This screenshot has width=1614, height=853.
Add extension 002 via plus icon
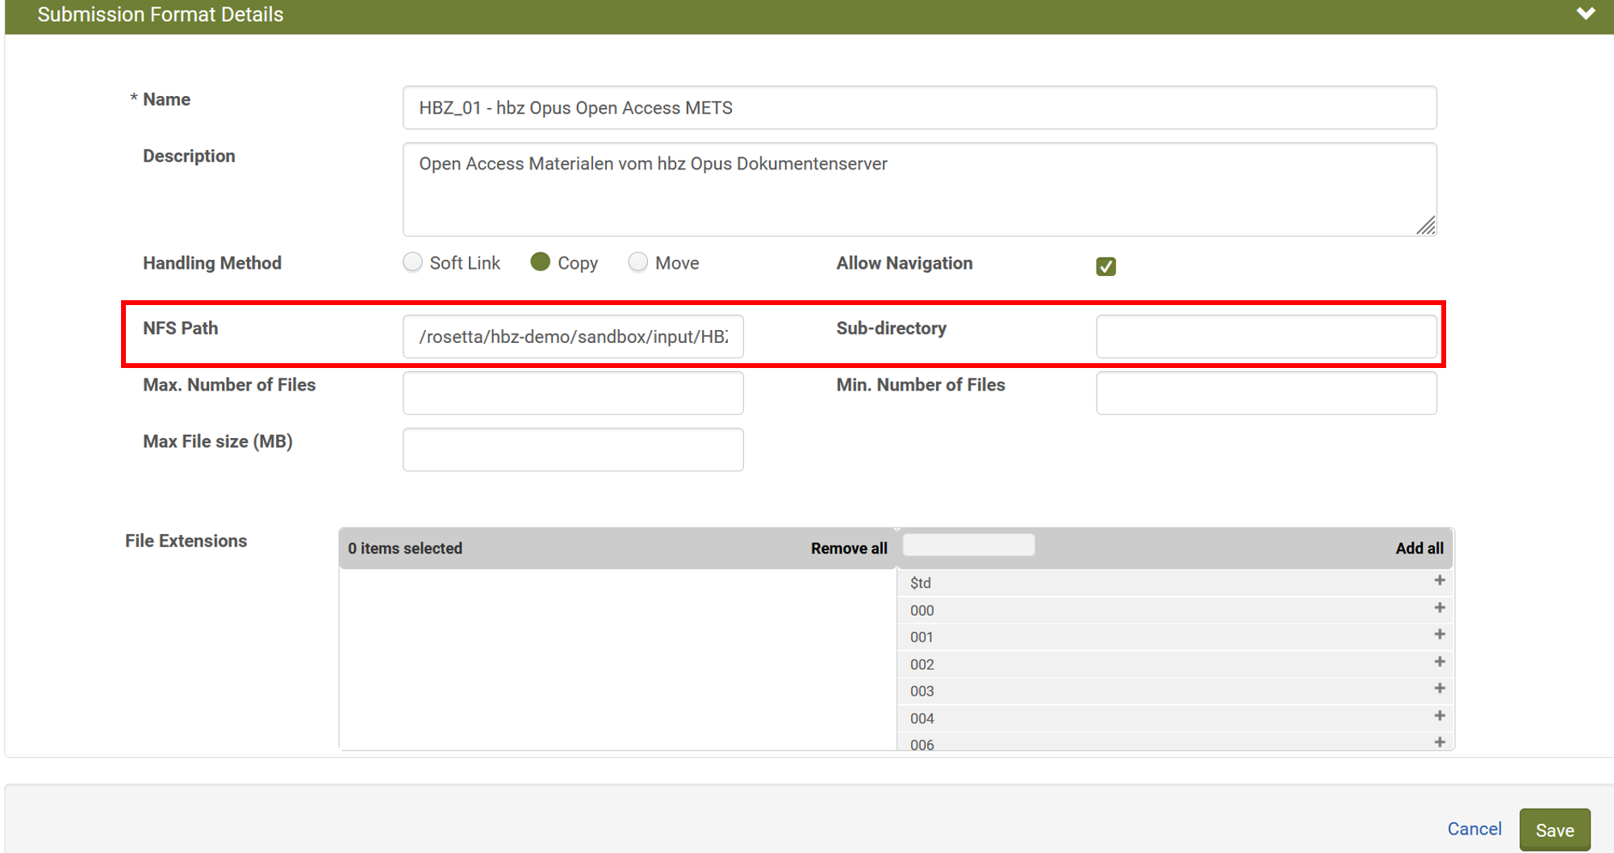click(1439, 663)
